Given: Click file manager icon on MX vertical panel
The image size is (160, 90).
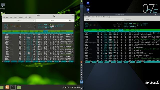Looking at the screenshot, I should pyautogui.click(x=82, y=65).
